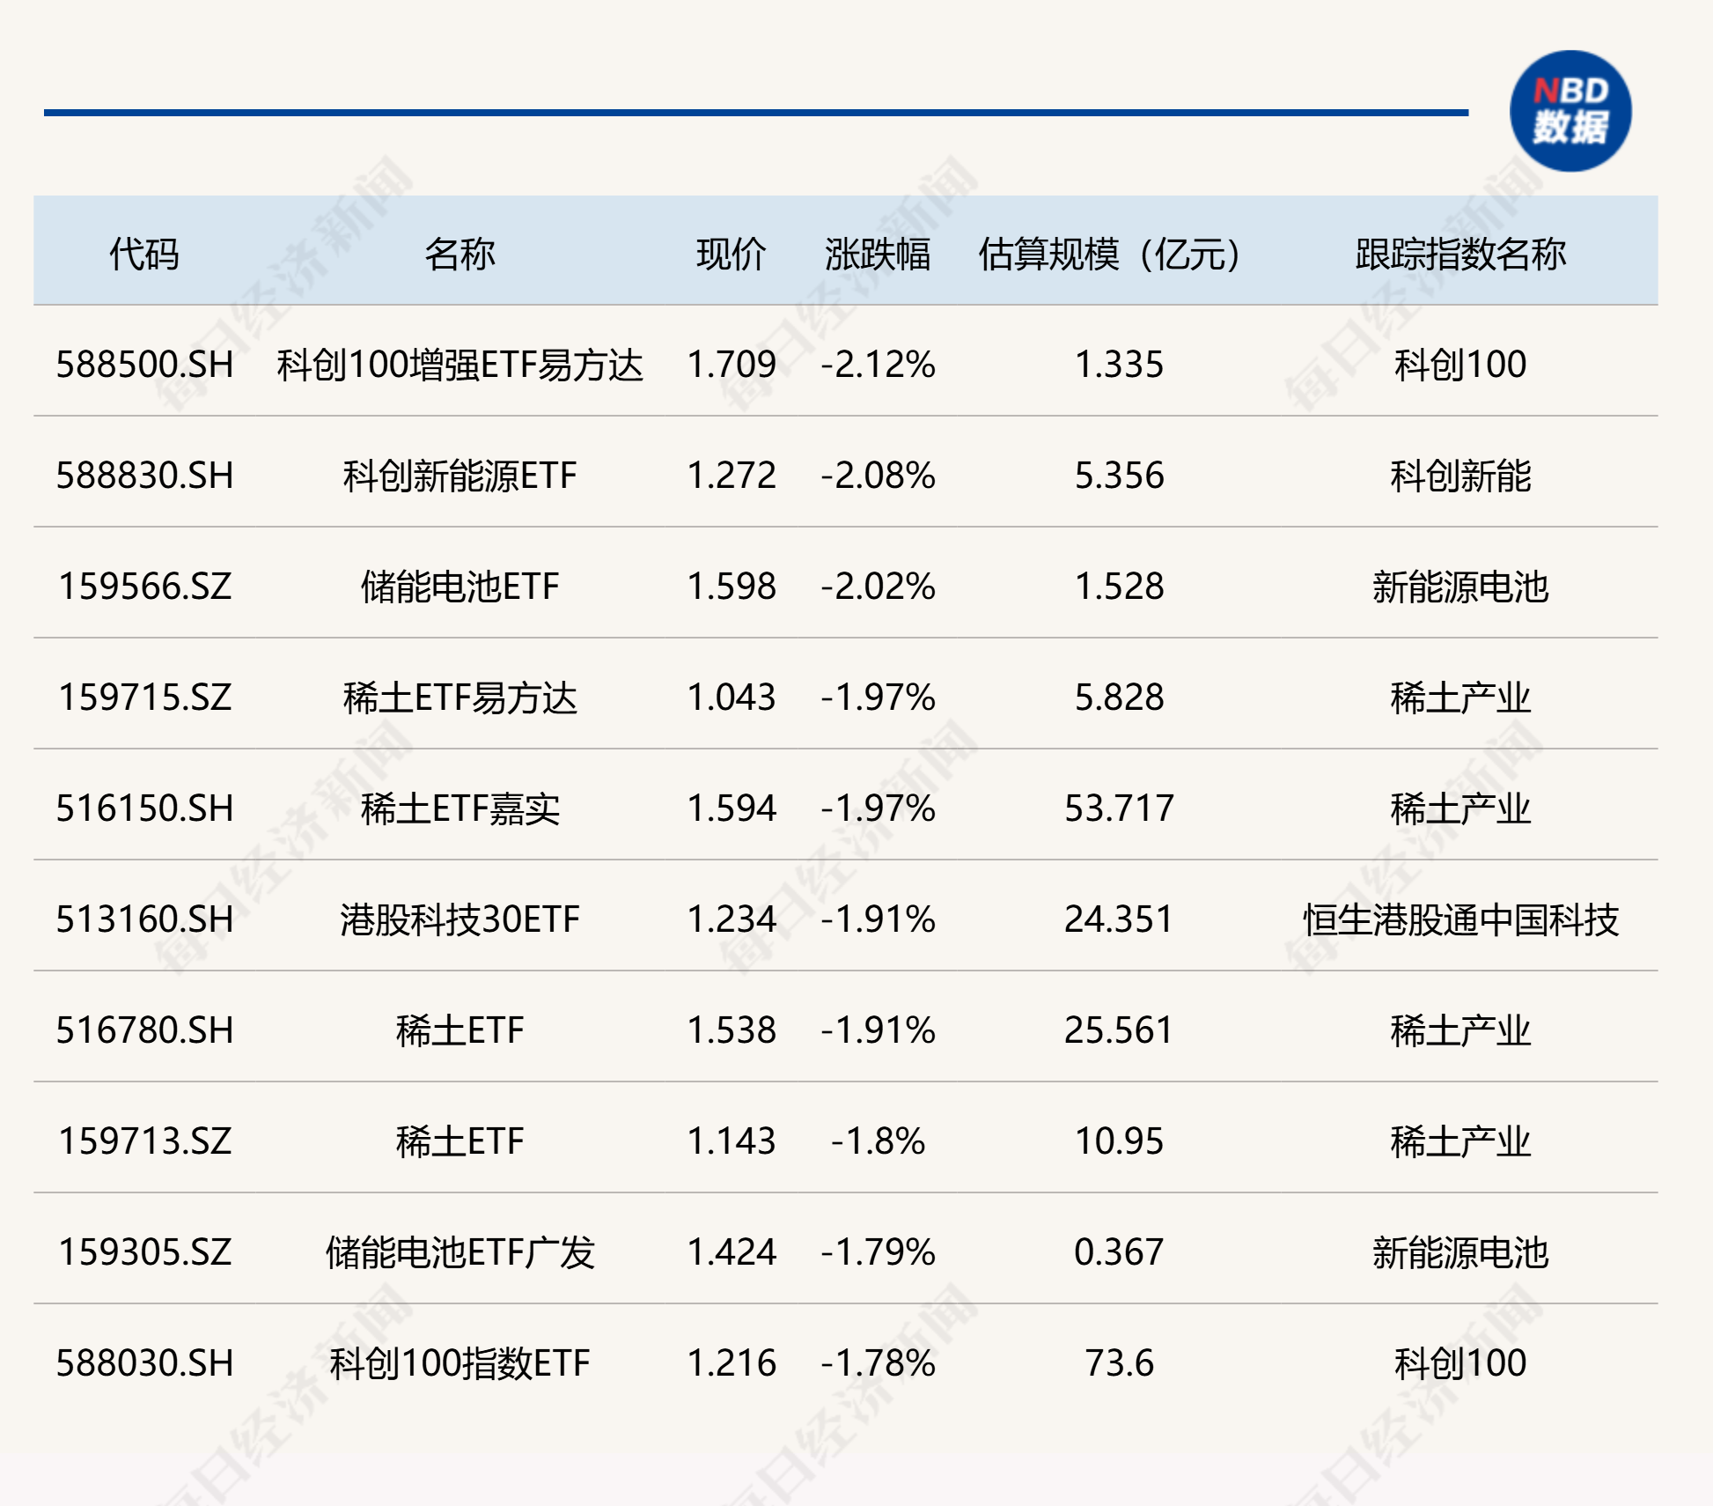Select code 588500.SH in first row

pos(145,365)
